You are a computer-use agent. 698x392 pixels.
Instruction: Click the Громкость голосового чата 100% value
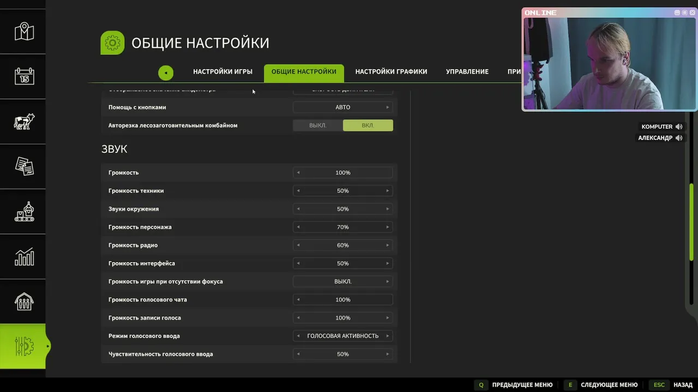(x=343, y=300)
